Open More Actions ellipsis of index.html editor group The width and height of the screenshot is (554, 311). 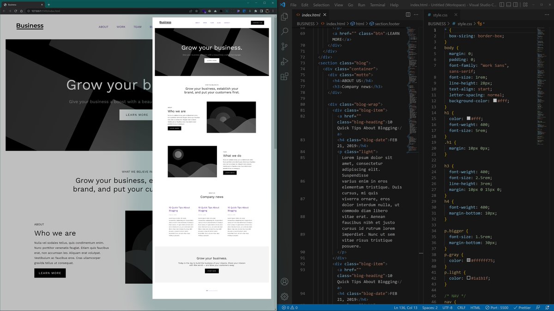tap(416, 15)
